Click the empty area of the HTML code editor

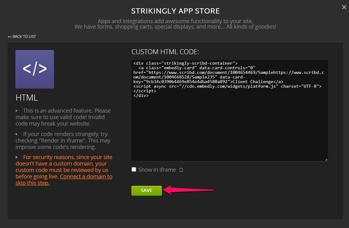[229, 129]
